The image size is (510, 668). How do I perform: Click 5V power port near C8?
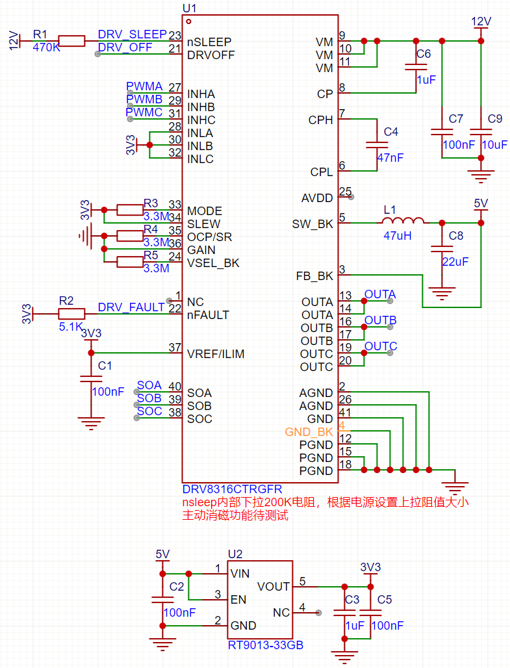[481, 206]
